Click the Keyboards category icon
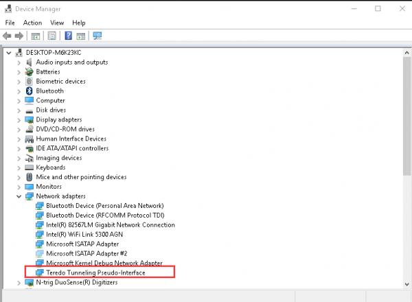 (29, 167)
